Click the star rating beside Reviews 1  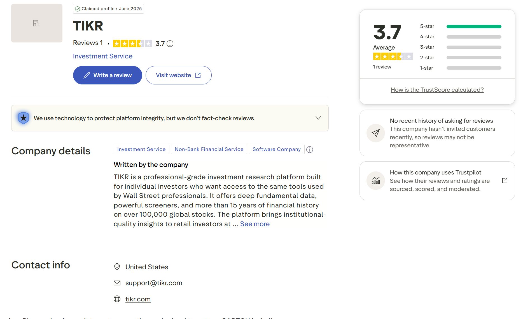point(132,44)
